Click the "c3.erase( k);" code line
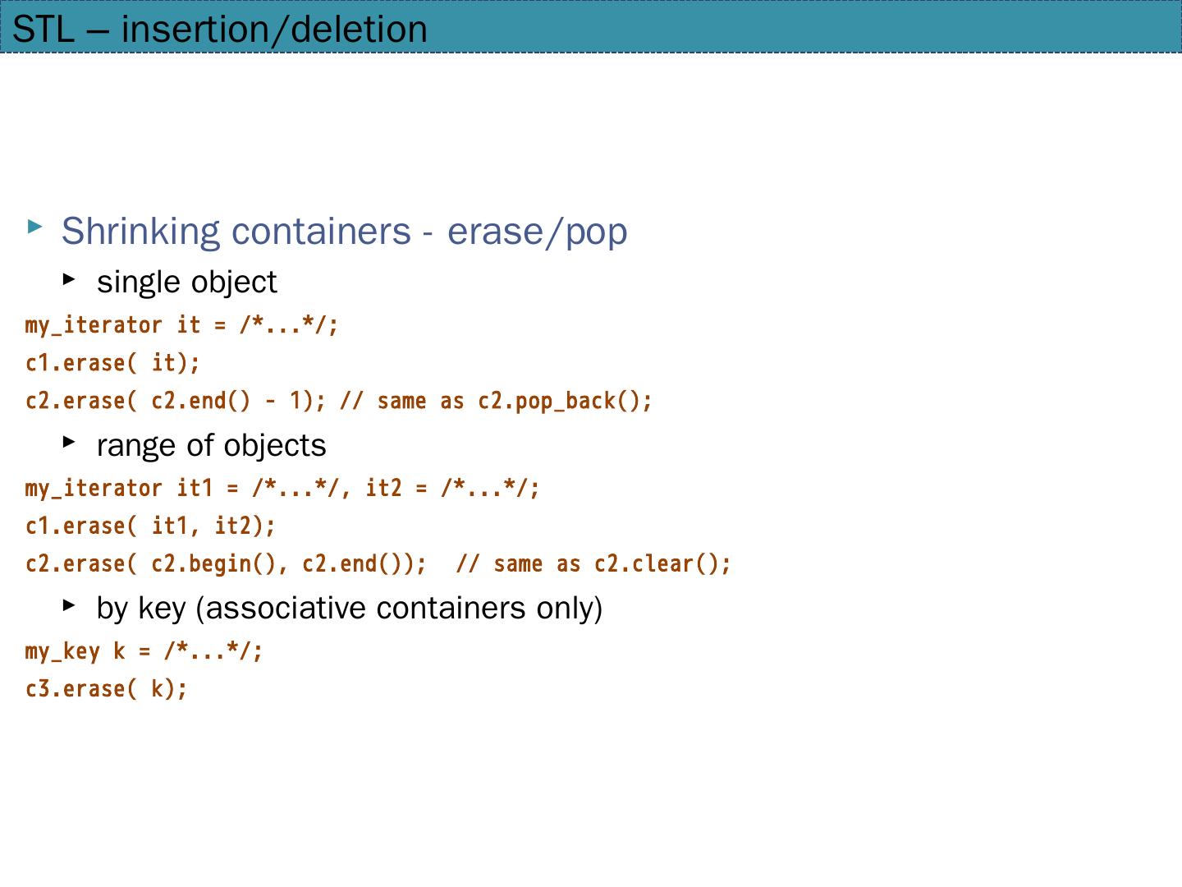 tap(107, 689)
